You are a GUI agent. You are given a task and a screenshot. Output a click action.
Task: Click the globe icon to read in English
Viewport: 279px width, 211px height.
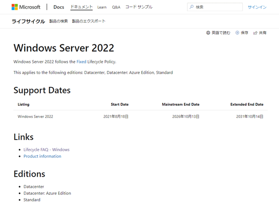pyautogui.click(x=208, y=33)
